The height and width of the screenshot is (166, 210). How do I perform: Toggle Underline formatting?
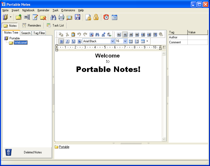pyautogui.click(x=73, y=41)
